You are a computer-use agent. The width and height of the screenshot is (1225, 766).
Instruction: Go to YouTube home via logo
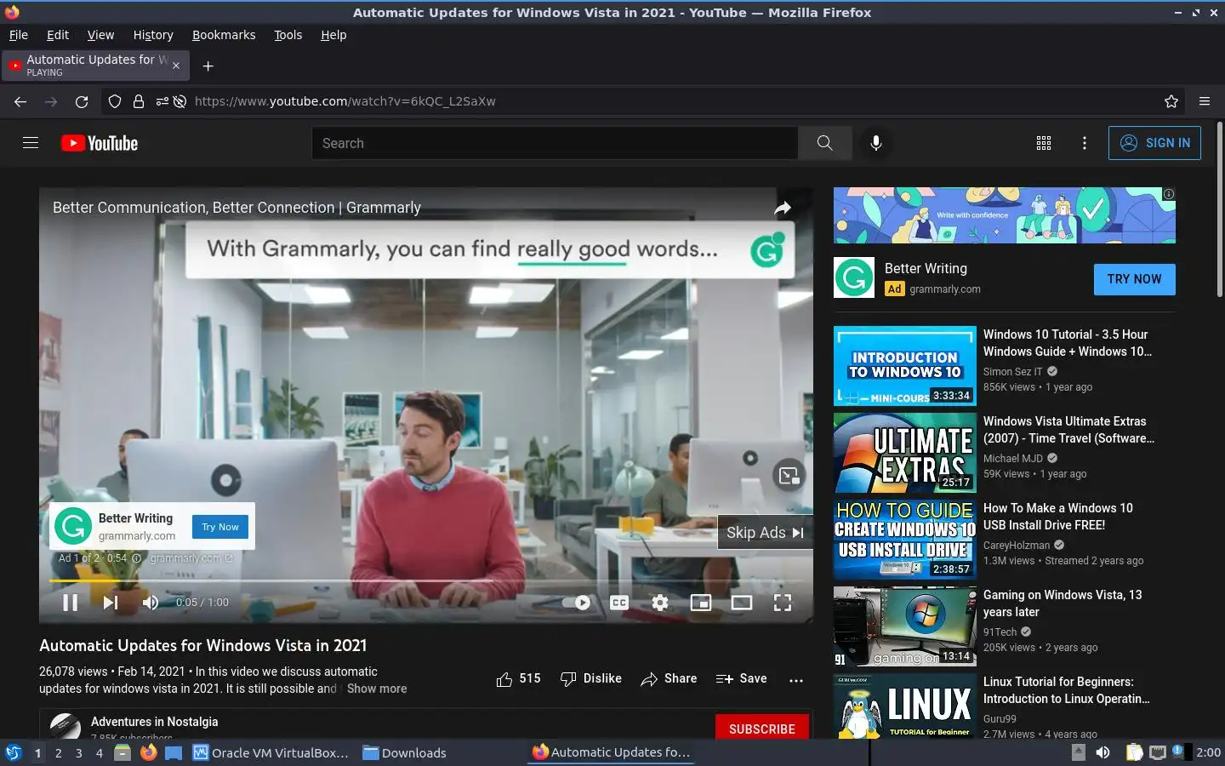[100, 143]
